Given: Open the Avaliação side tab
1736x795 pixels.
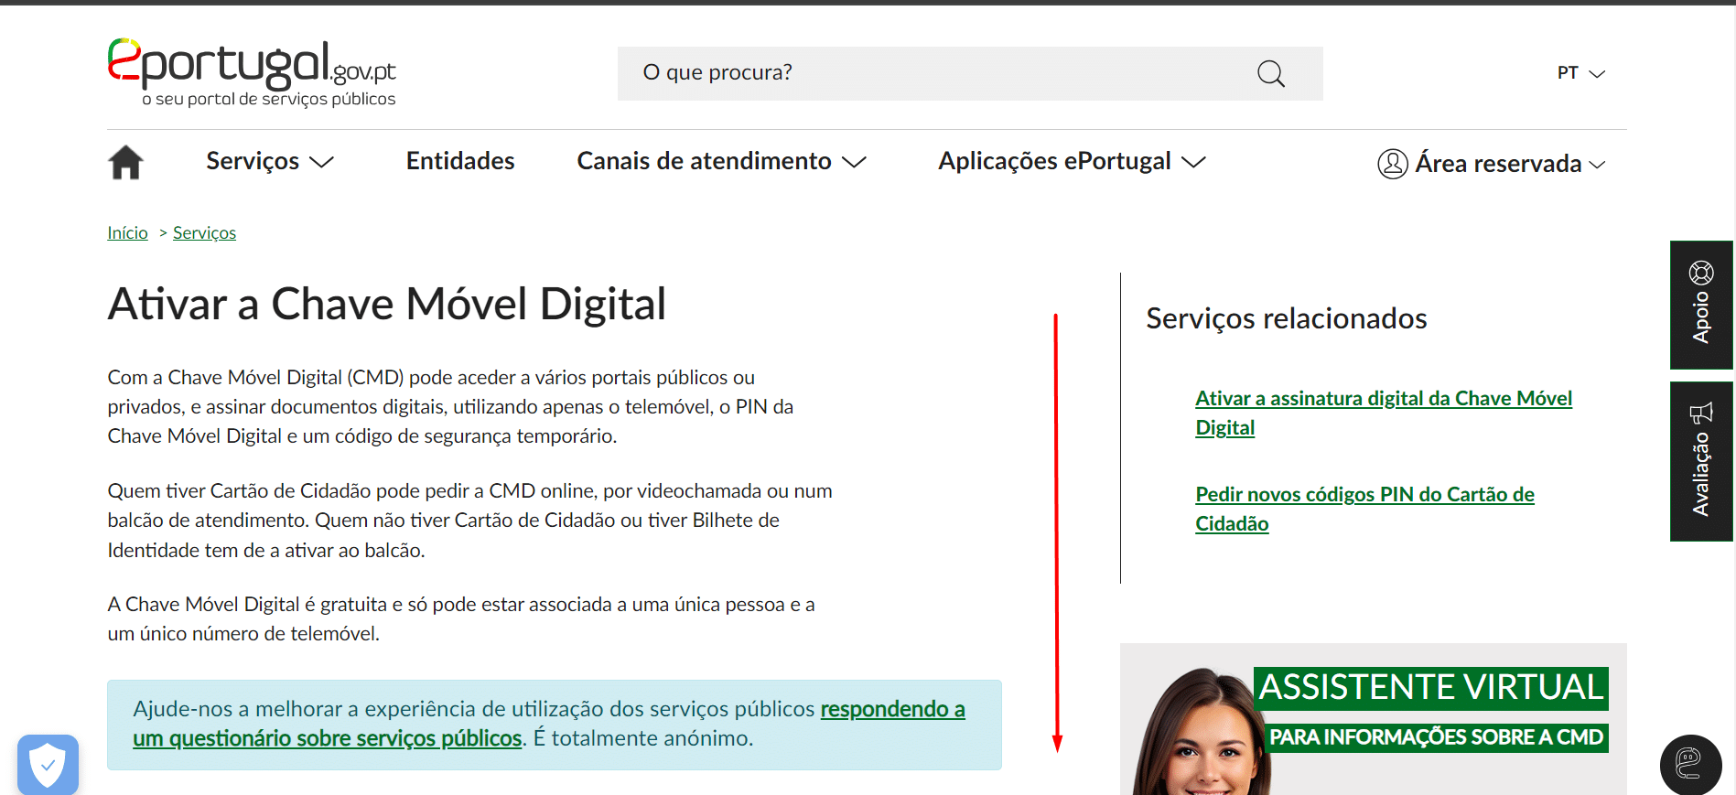Looking at the screenshot, I should (x=1701, y=461).
